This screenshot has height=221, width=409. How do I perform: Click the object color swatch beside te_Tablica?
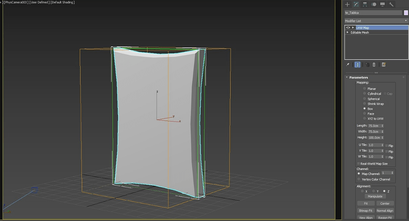pos(406,13)
